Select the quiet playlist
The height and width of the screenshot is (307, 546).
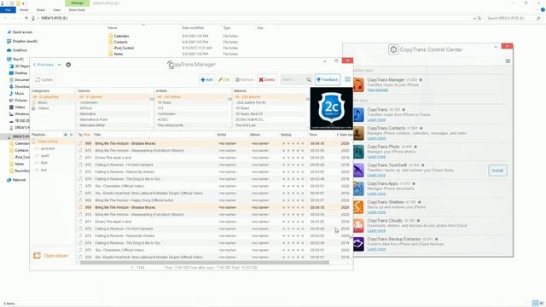click(44, 155)
